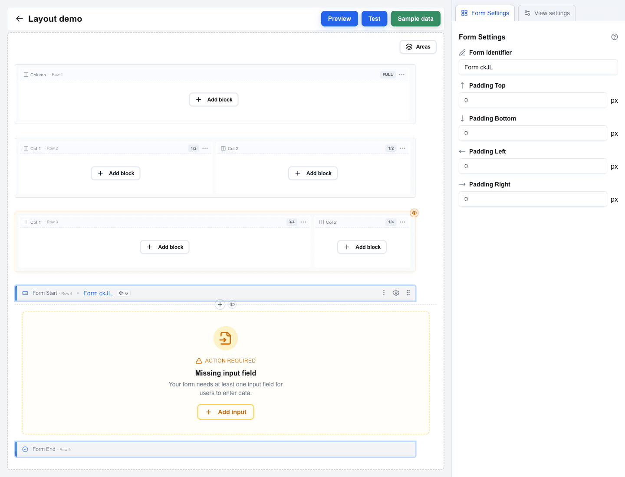This screenshot has height=477, width=625.
Task: Focus the Form Identifier input field
Action: coord(538,67)
